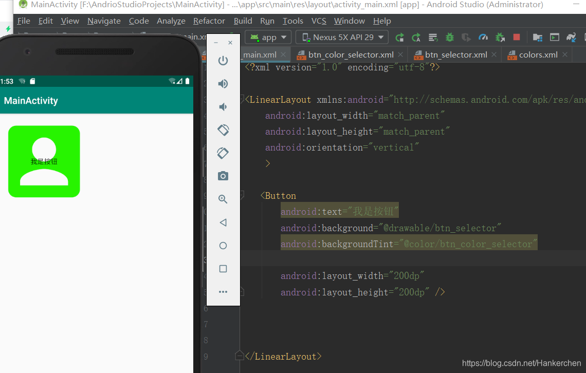Image resolution: width=586 pixels, height=373 pixels.
Task: Lower the emulator volume
Action: coord(223,107)
